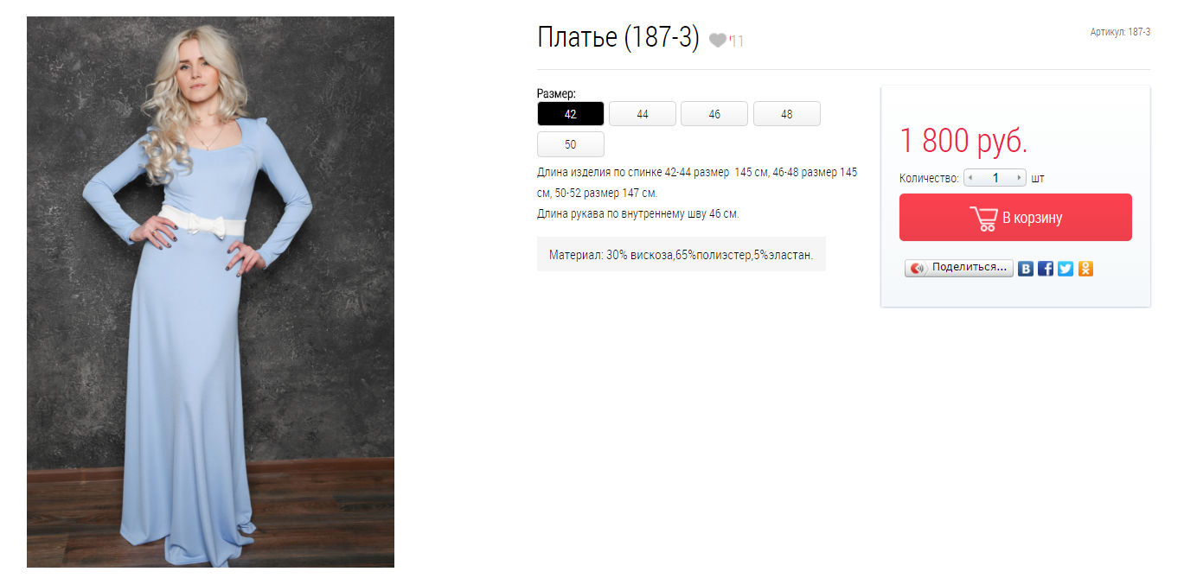This screenshot has width=1184, height=578.
Task: Open the blue dress product photo
Action: 210,292
